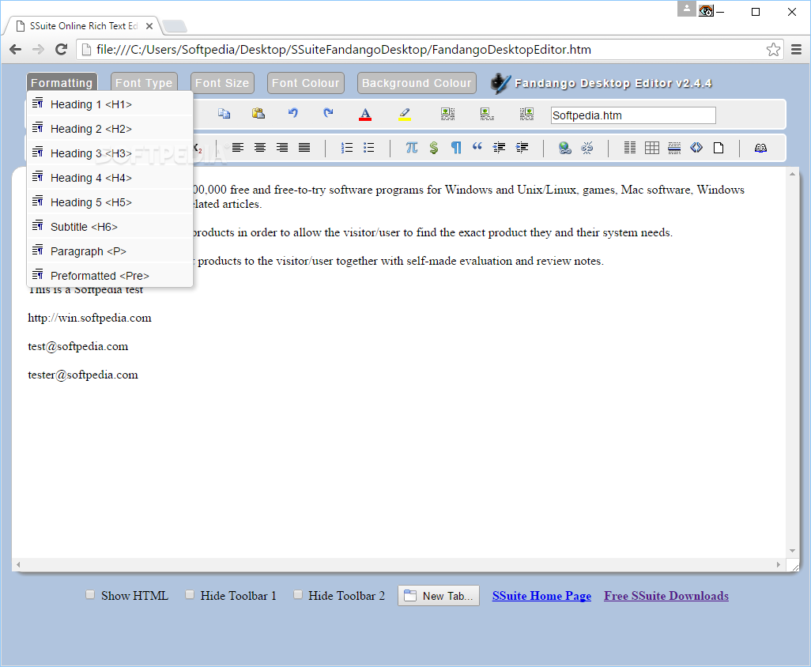
Task: Redo the last undone edit
Action: 328,113
